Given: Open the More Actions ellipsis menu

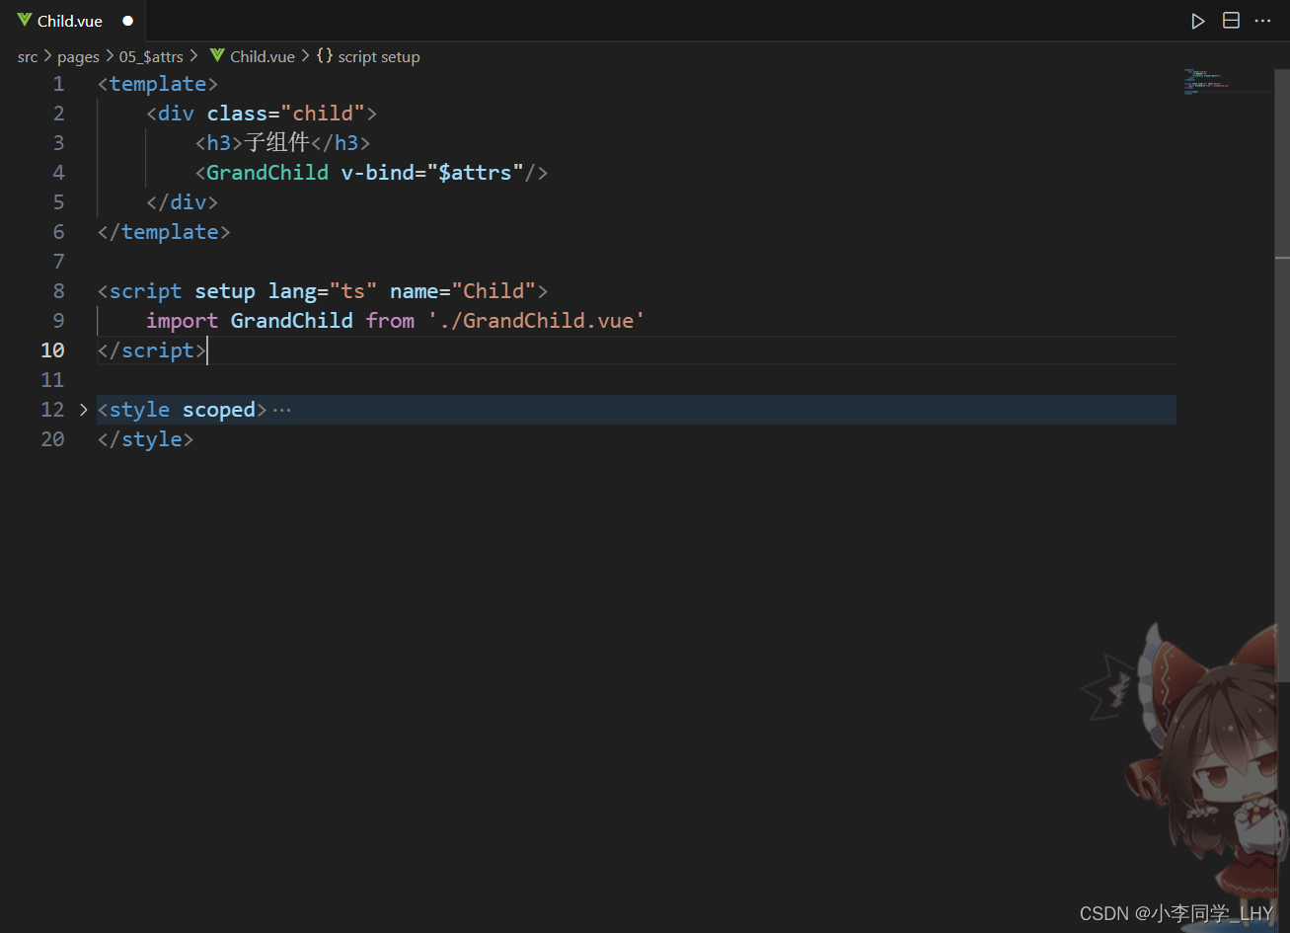Looking at the screenshot, I should (x=1262, y=21).
